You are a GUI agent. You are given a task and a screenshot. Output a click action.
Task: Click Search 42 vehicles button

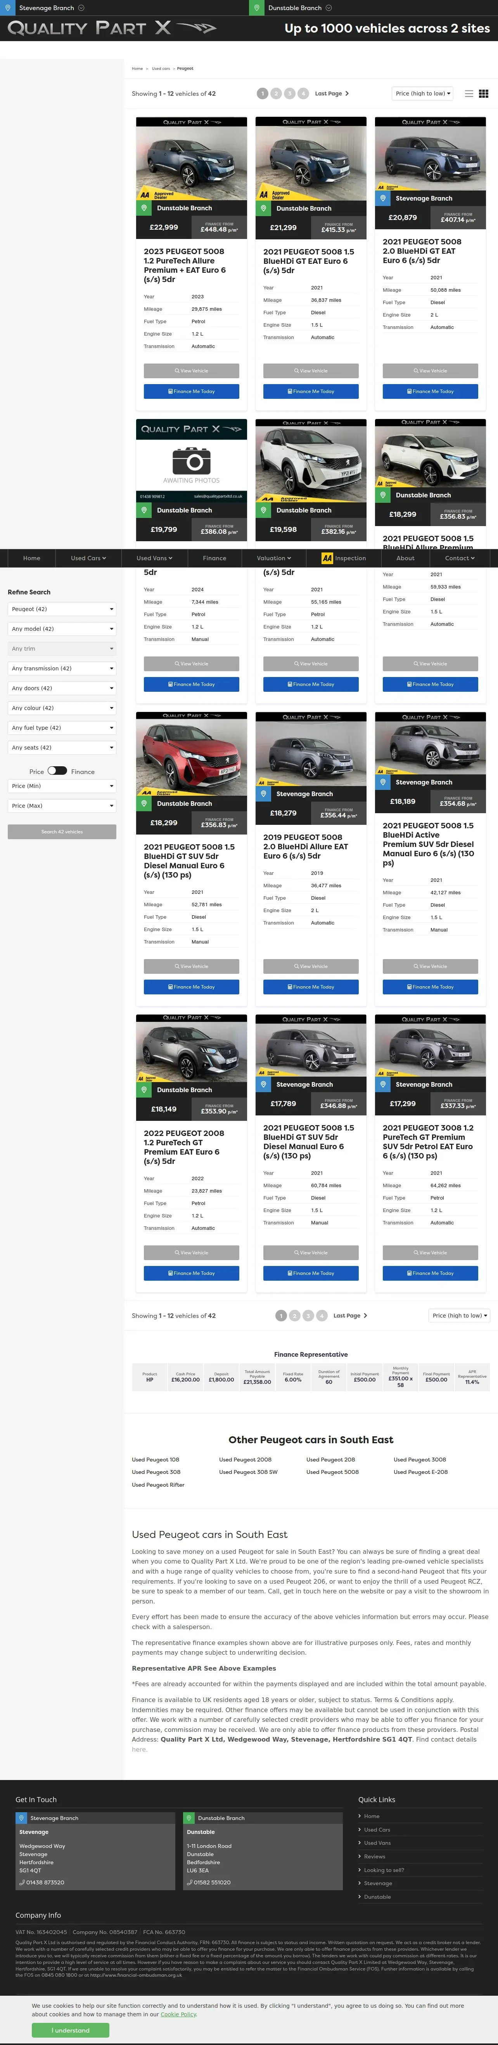pos(62,832)
